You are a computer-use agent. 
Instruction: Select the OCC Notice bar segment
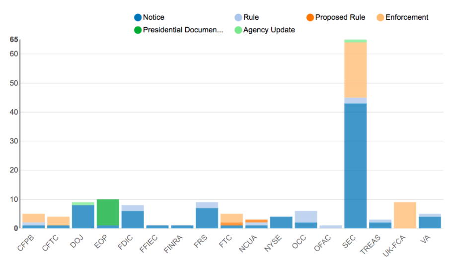click(306, 225)
